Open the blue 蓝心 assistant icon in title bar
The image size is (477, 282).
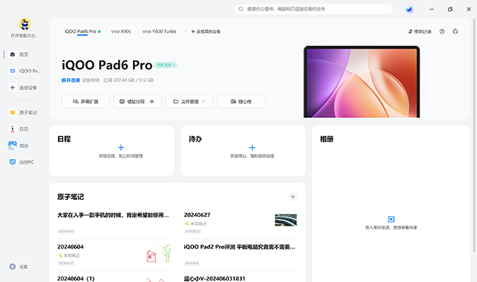click(409, 10)
